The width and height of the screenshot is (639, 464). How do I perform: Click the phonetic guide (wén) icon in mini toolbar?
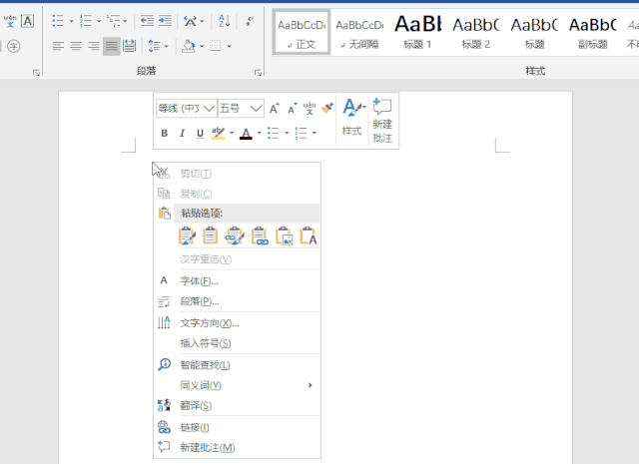tap(309, 108)
